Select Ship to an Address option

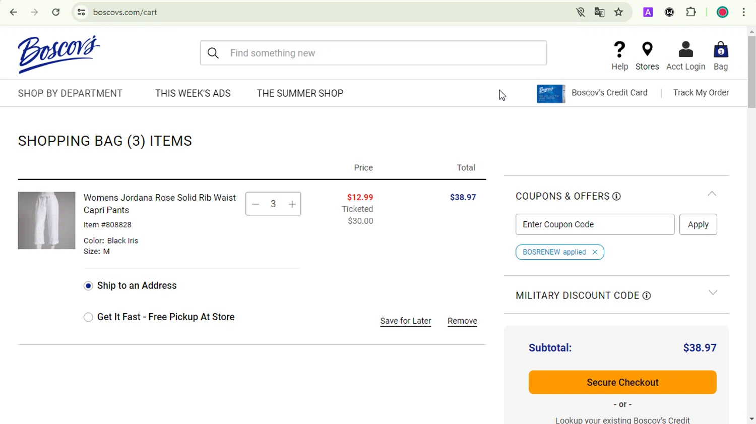click(x=88, y=286)
